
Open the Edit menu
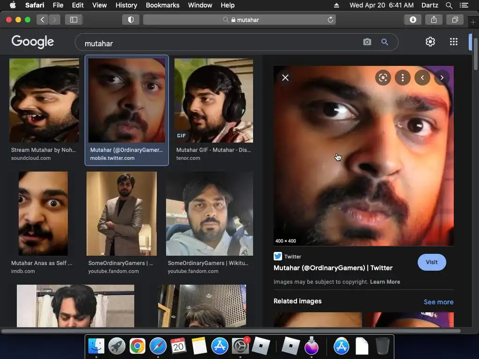[78, 5]
